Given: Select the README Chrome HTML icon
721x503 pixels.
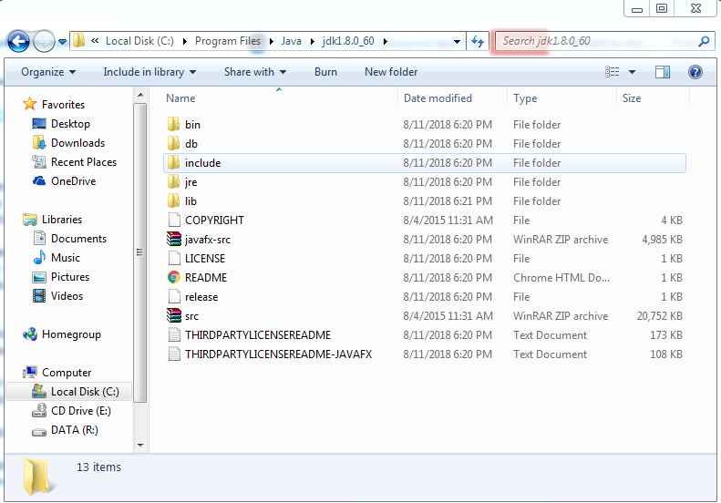Looking at the screenshot, I should [174, 277].
